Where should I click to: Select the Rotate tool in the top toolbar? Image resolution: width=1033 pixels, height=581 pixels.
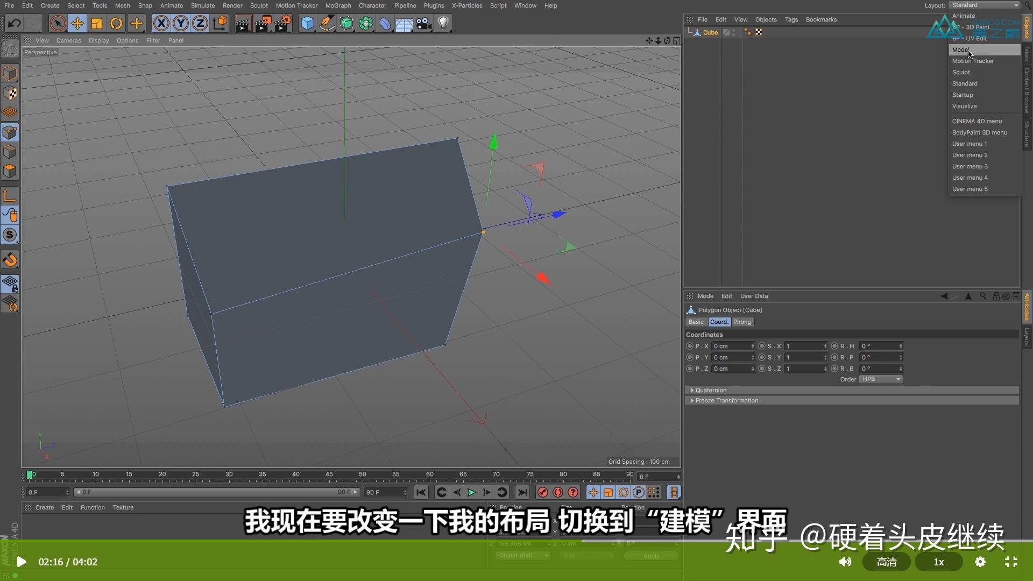116,24
